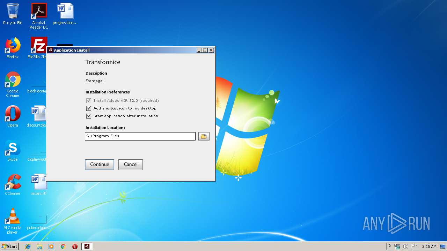The height and width of the screenshot is (251, 447).
Task: Open the progresshos Word document icon
Action: pyautogui.click(x=65, y=14)
